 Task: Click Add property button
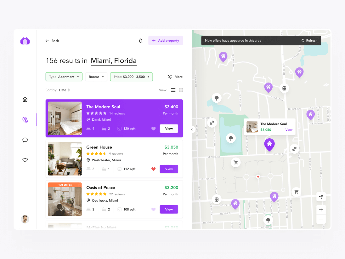click(x=166, y=41)
